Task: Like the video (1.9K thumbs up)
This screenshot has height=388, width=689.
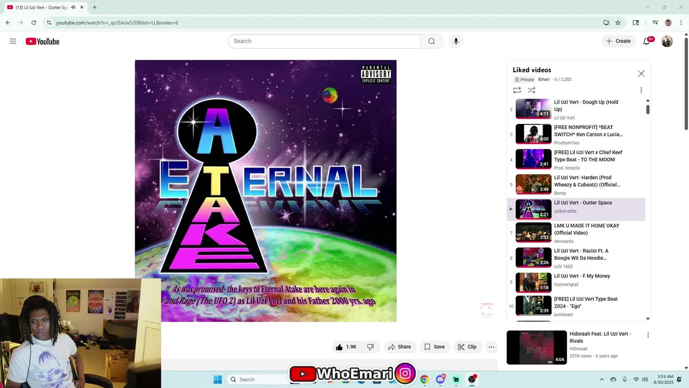Action: 346,347
